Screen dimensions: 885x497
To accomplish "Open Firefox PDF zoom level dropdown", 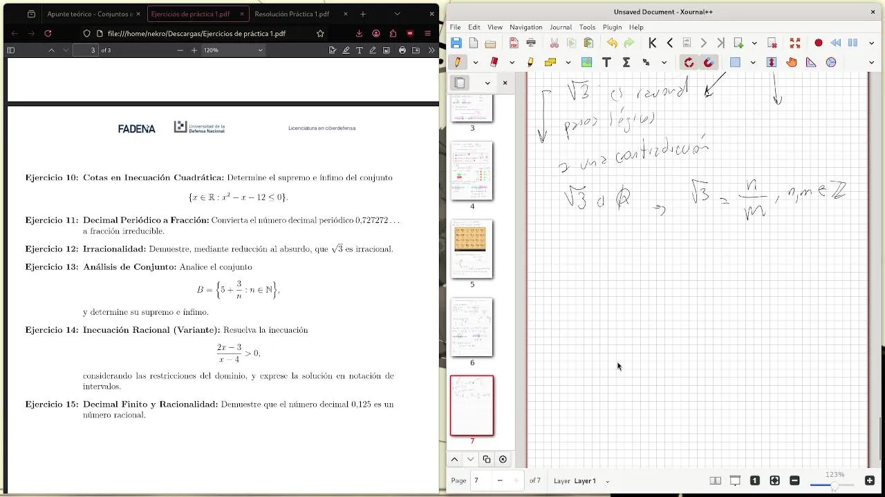I will click(233, 50).
